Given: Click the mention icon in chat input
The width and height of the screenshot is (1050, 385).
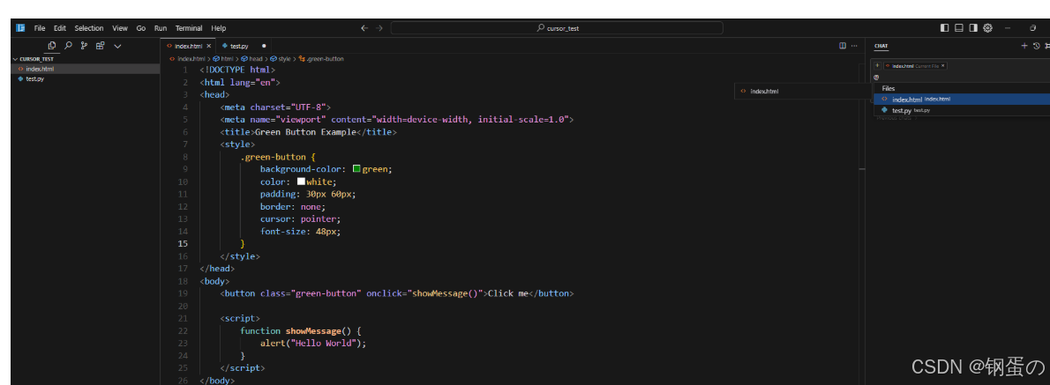Looking at the screenshot, I should coord(876,77).
